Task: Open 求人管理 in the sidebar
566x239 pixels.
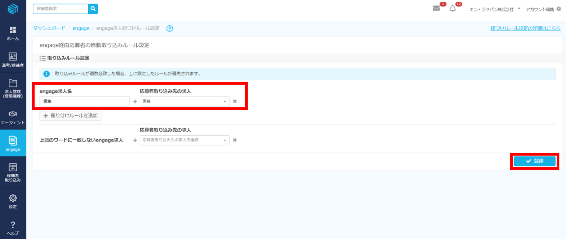Action: pos(13,88)
